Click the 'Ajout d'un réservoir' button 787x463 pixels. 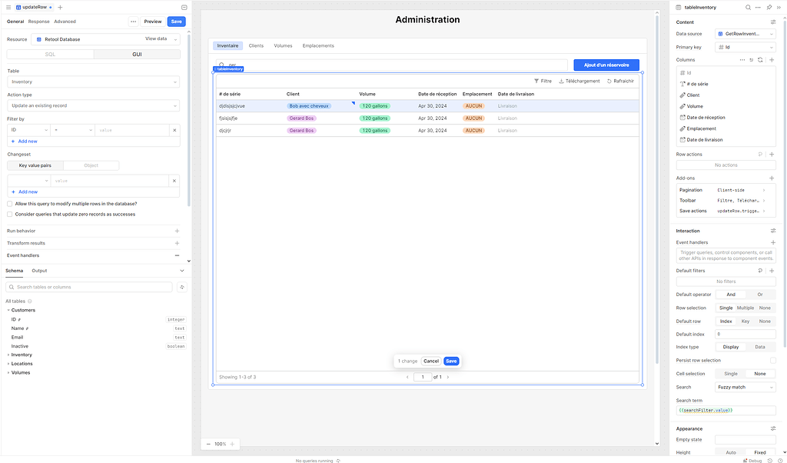[606, 65]
